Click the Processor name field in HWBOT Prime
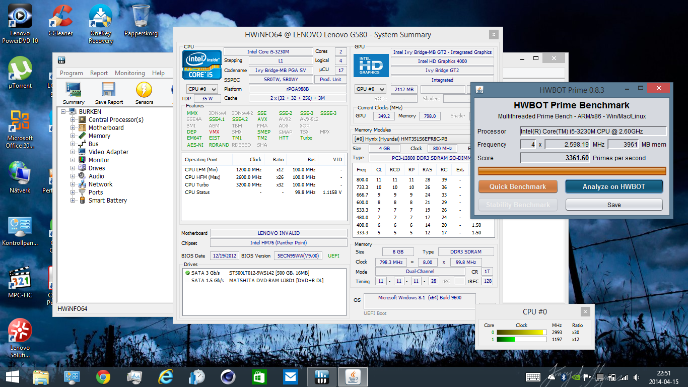 [593, 132]
